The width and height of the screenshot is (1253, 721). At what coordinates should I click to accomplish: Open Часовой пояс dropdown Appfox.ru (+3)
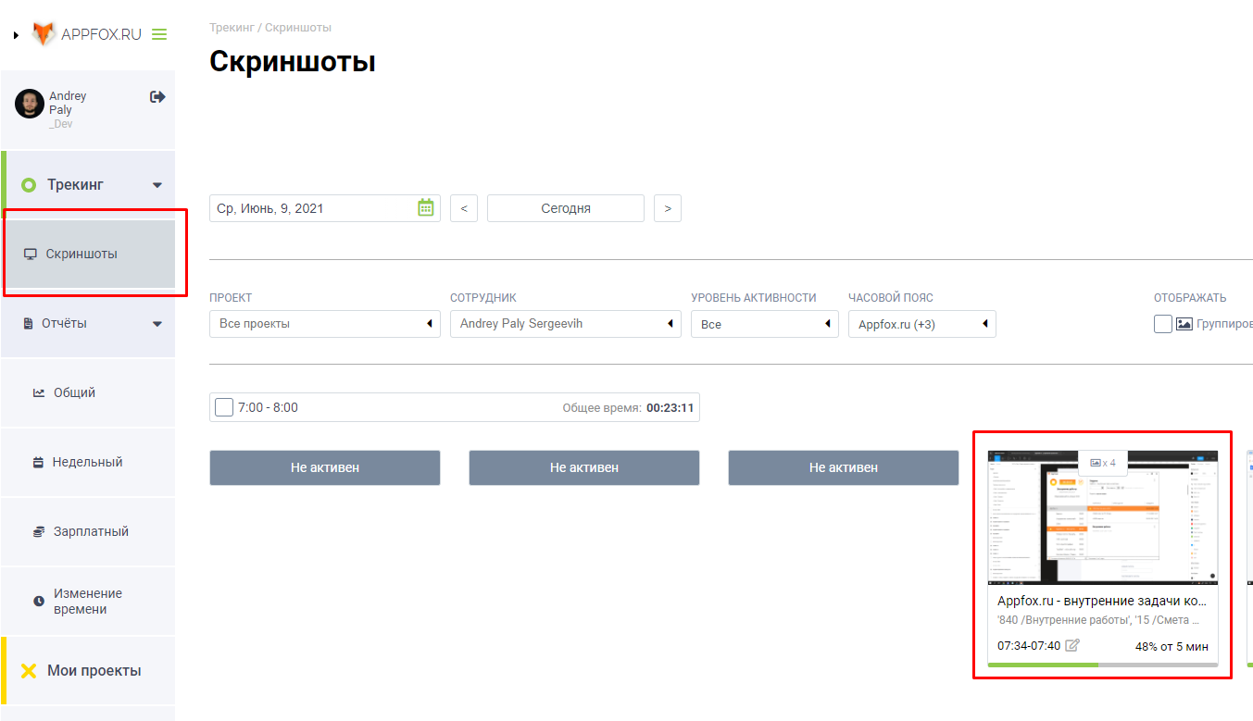(x=922, y=324)
